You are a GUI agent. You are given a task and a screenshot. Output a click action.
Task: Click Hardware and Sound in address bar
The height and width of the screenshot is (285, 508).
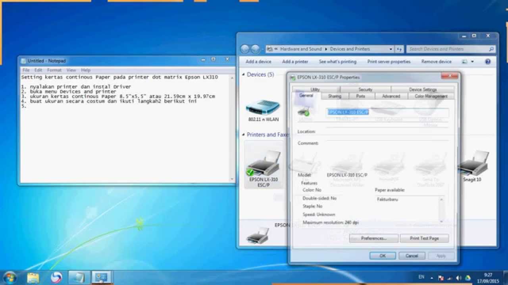pos(301,49)
